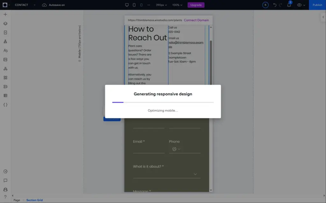
Task: Open the Comments speech bubble icon
Action: (x=5, y=180)
